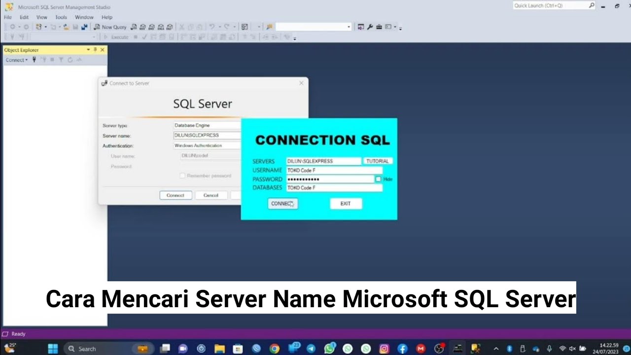Open the Help menu
This screenshot has width=631, height=355.
pos(107,17)
